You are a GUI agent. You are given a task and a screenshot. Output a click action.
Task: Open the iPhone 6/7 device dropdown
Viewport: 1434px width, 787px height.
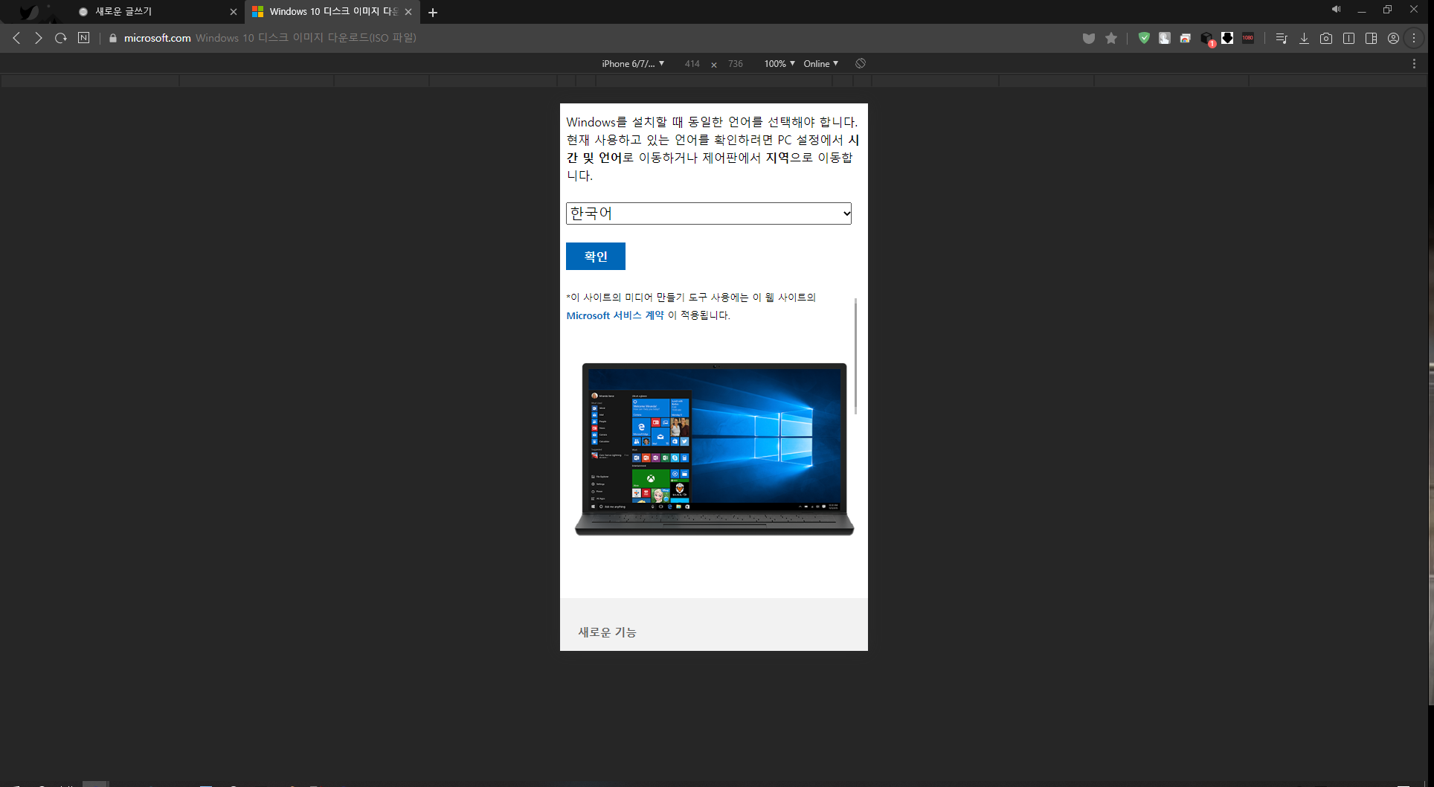coord(633,64)
